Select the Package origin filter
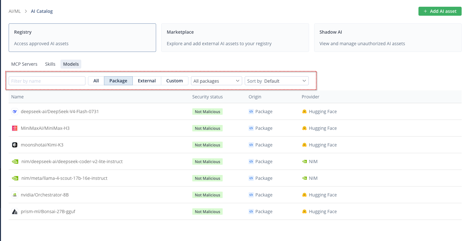The height and width of the screenshot is (241, 469). pos(118,81)
